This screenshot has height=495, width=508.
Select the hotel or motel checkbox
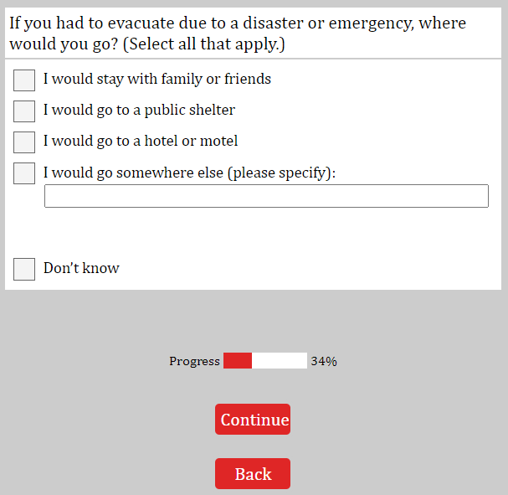[x=24, y=142]
